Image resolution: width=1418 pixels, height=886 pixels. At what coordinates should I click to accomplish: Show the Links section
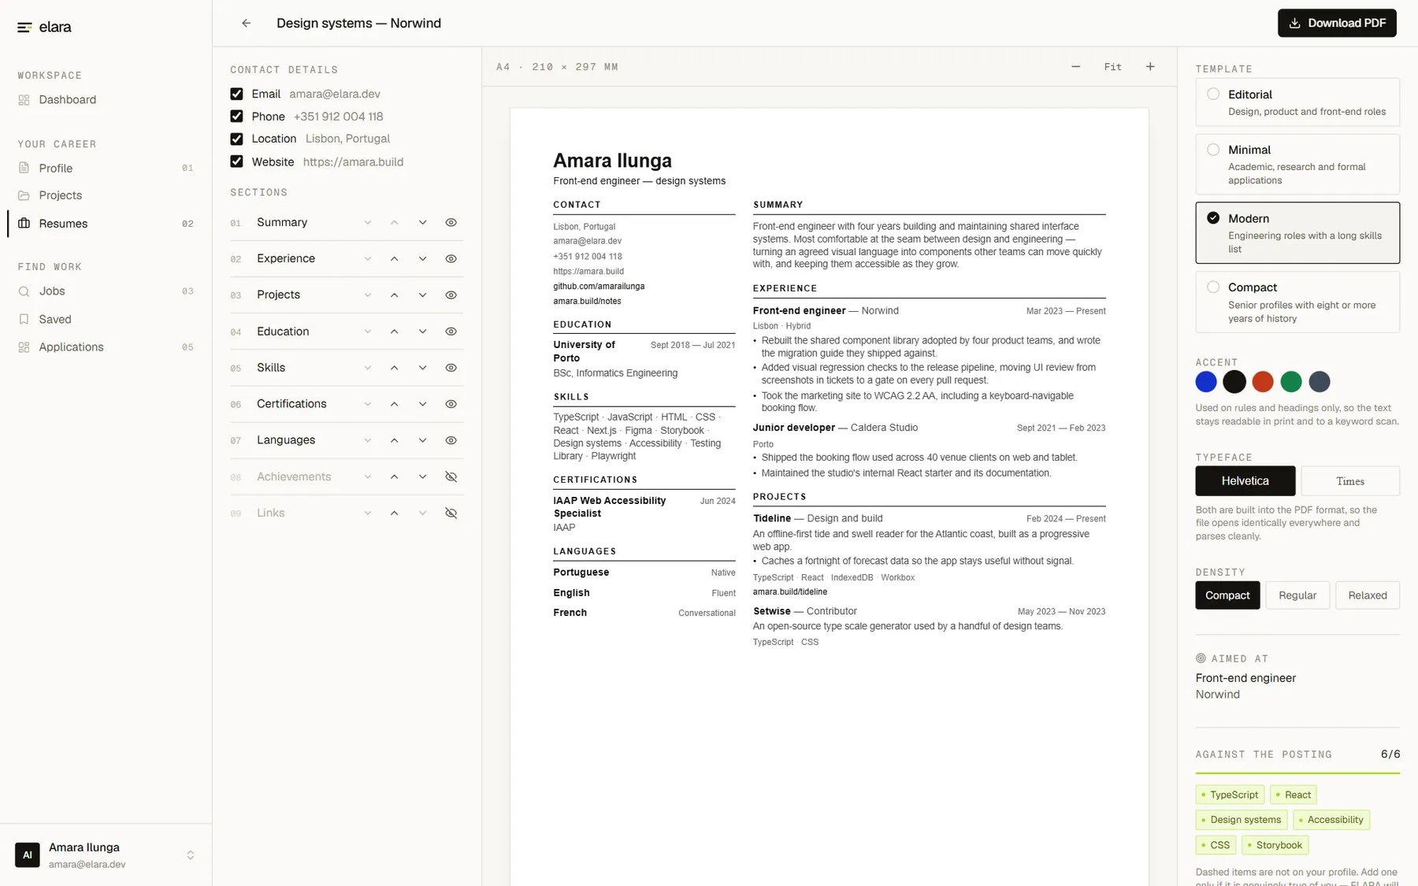[x=451, y=513]
